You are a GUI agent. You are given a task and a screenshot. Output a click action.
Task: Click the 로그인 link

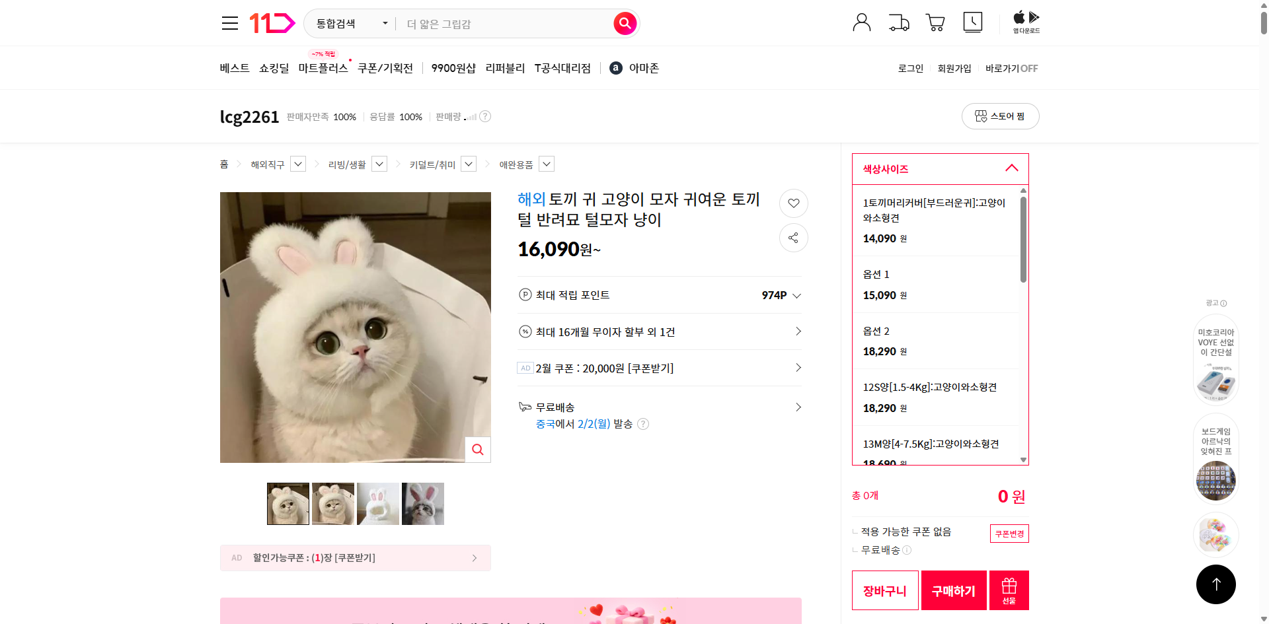coord(910,67)
